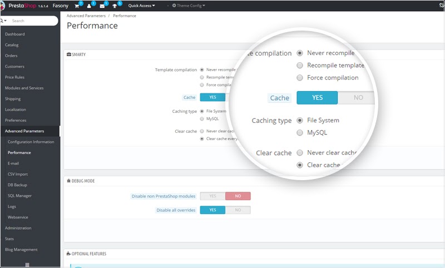Go to Modules and Services menu

tap(24, 88)
